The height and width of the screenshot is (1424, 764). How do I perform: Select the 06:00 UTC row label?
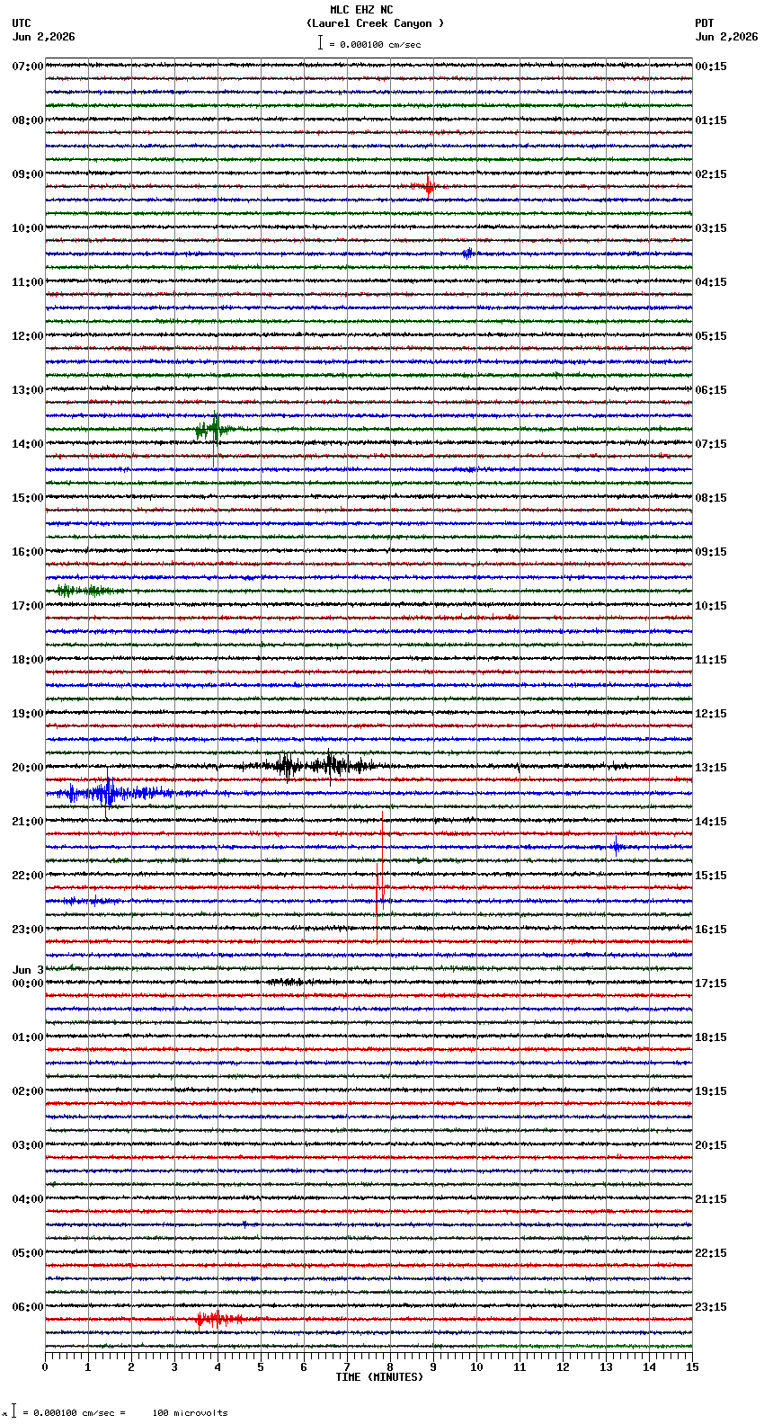28,1307
